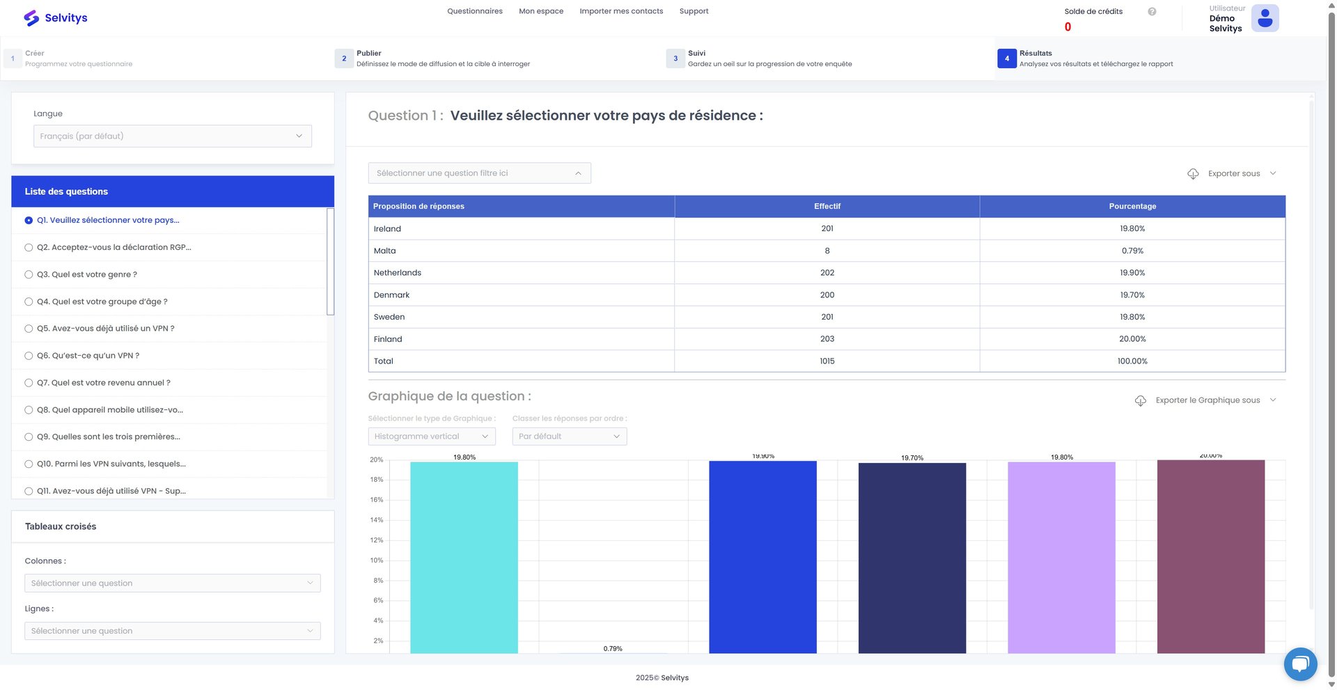Click Exporter le Graphique sous

click(1207, 400)
